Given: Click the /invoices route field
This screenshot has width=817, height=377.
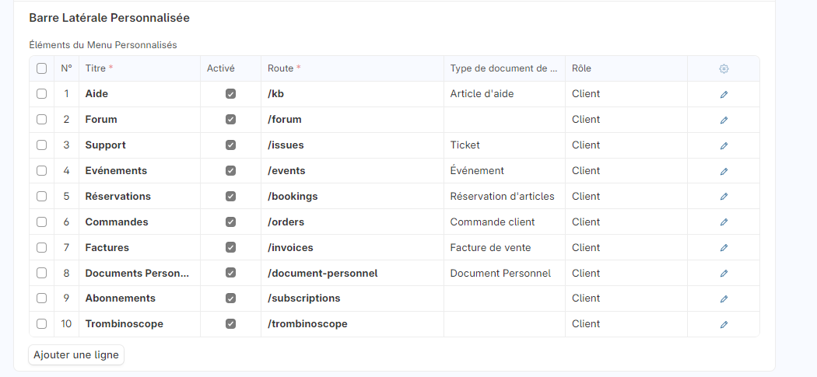Looking at the screenshot, I should 352,248.
